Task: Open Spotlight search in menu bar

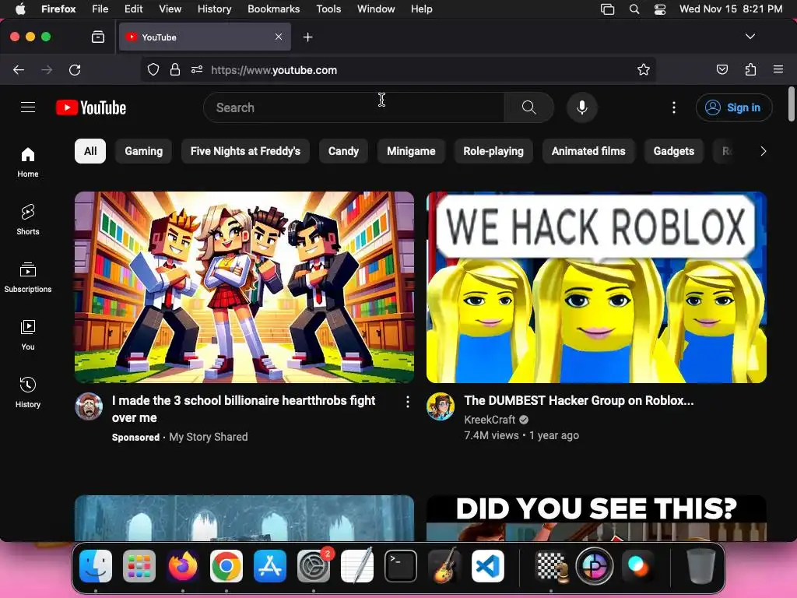Action: click(x=634, y=9)
